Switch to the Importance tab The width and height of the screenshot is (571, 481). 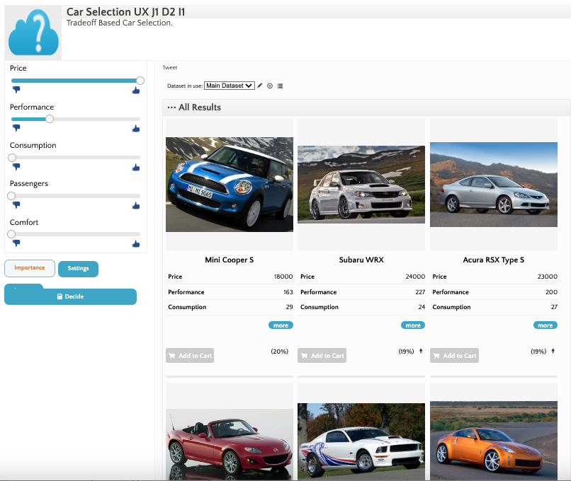pyautogui.click(x=29, y=269)
